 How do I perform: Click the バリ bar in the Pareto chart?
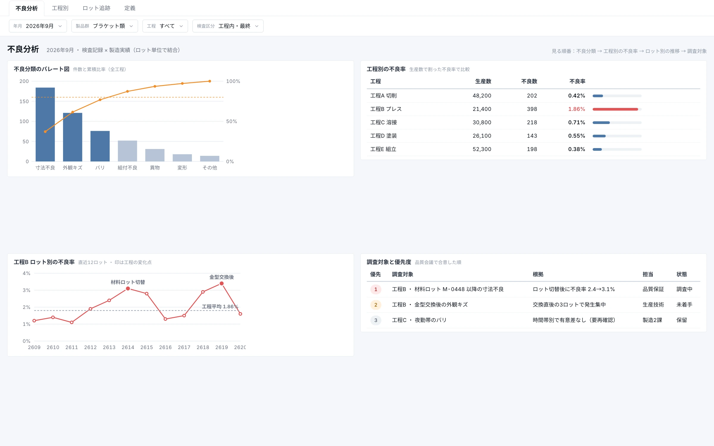[100, 146]
